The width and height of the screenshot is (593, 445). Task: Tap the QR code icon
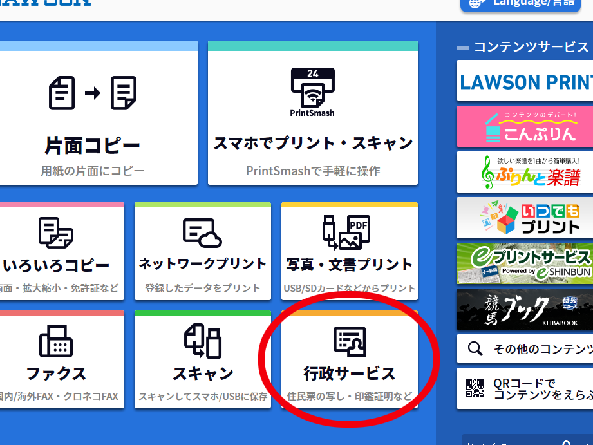(x=475, y=388)
